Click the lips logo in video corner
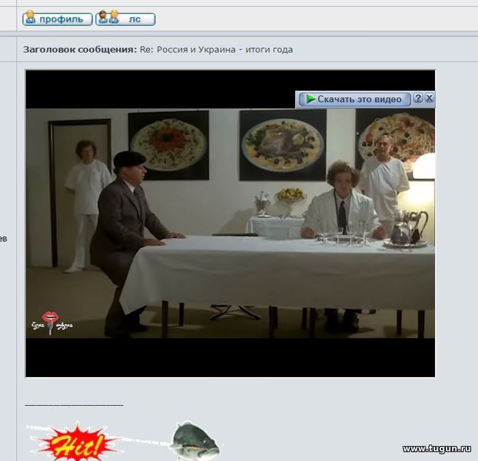Screen dimensions: 478x461 click(x=52, y=322)
